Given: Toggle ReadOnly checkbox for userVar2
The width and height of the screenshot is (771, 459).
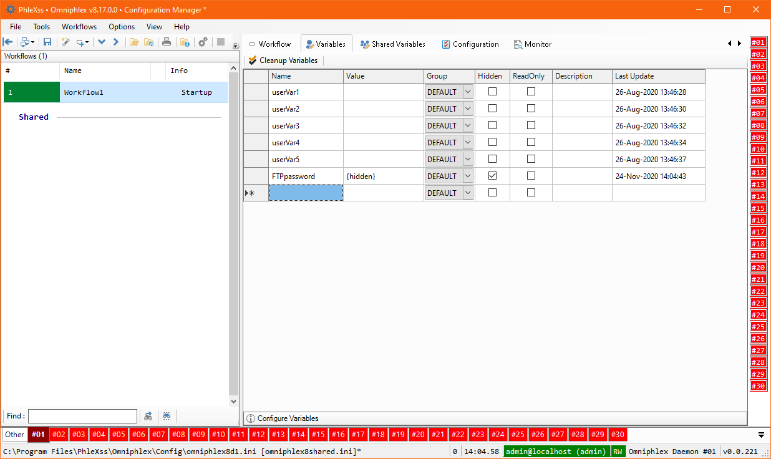Looking at the screenshot, I should [x=531, y=109].
